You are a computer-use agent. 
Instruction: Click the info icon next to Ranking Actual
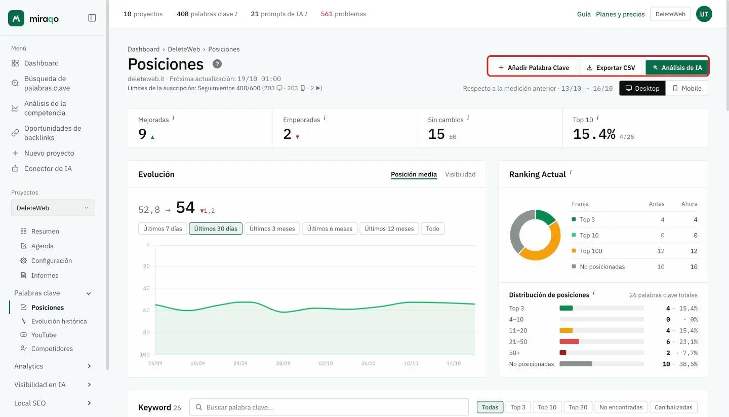tap(571, 172)
